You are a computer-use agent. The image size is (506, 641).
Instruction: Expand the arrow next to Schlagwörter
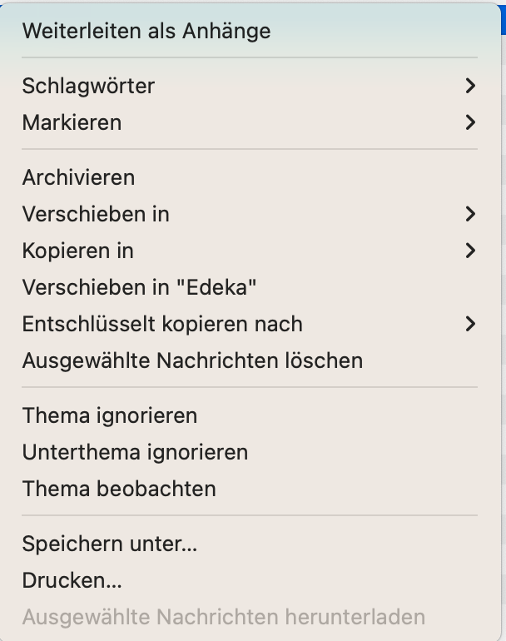(x=470, y=86)
